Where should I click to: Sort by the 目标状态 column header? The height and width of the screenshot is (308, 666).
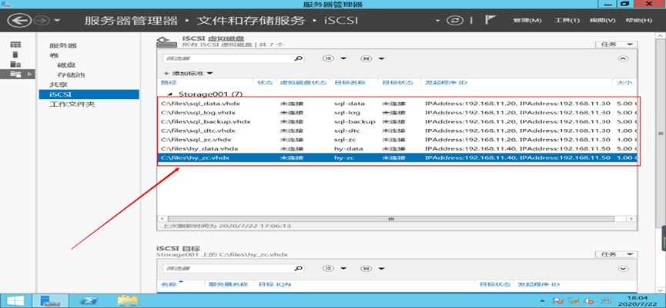tap(397, 82)
